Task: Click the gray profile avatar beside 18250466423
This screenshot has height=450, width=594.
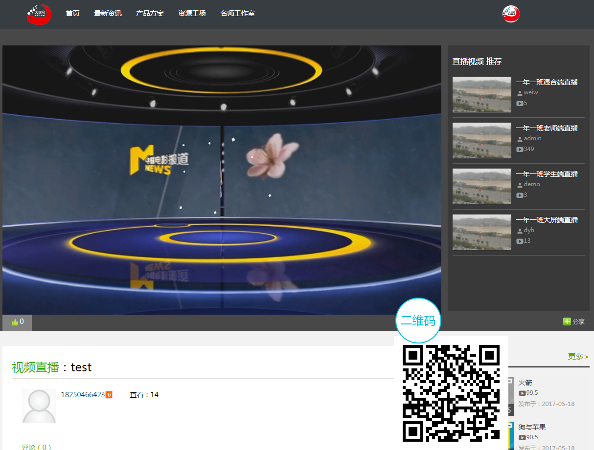Action: pyautogui.click(x=39, y=406)
